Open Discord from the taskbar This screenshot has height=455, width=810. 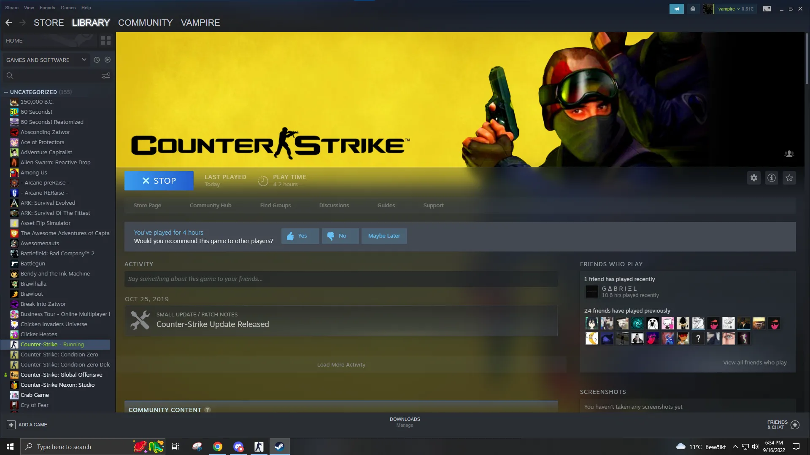pyautogui.click(x=238, y=447)
